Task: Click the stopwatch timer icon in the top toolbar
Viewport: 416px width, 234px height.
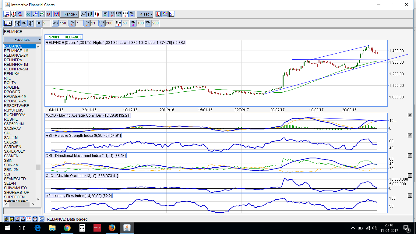Action: pos(13,14)
